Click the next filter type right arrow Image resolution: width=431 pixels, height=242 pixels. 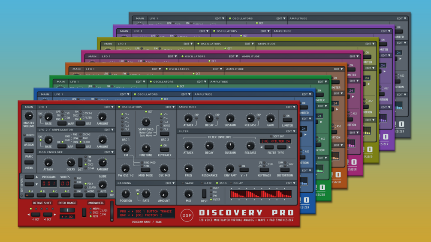point(289,147)
